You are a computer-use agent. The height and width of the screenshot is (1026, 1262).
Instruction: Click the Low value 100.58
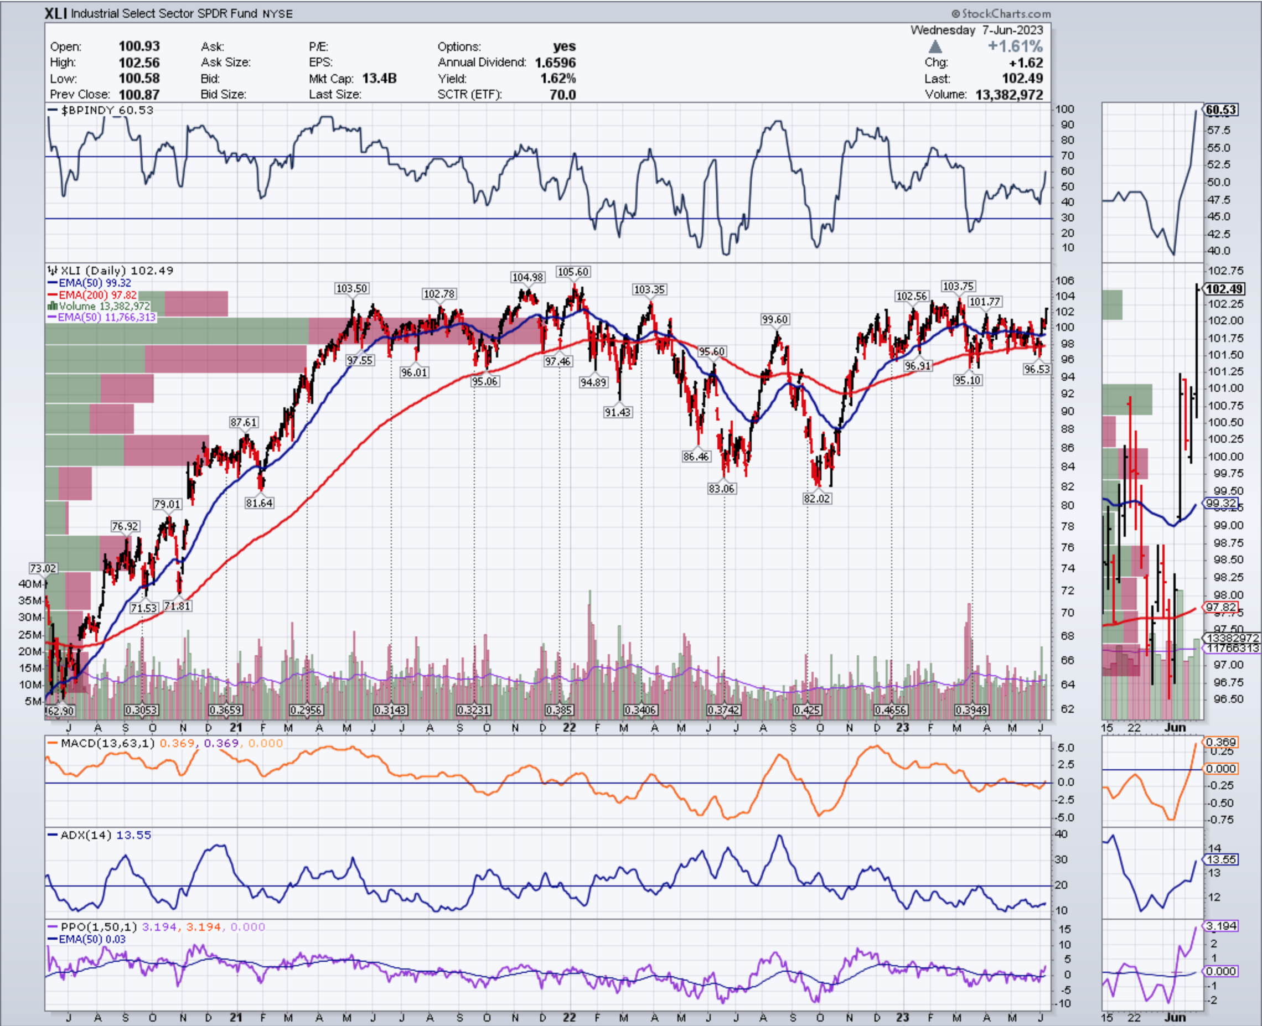click(139, 78)
